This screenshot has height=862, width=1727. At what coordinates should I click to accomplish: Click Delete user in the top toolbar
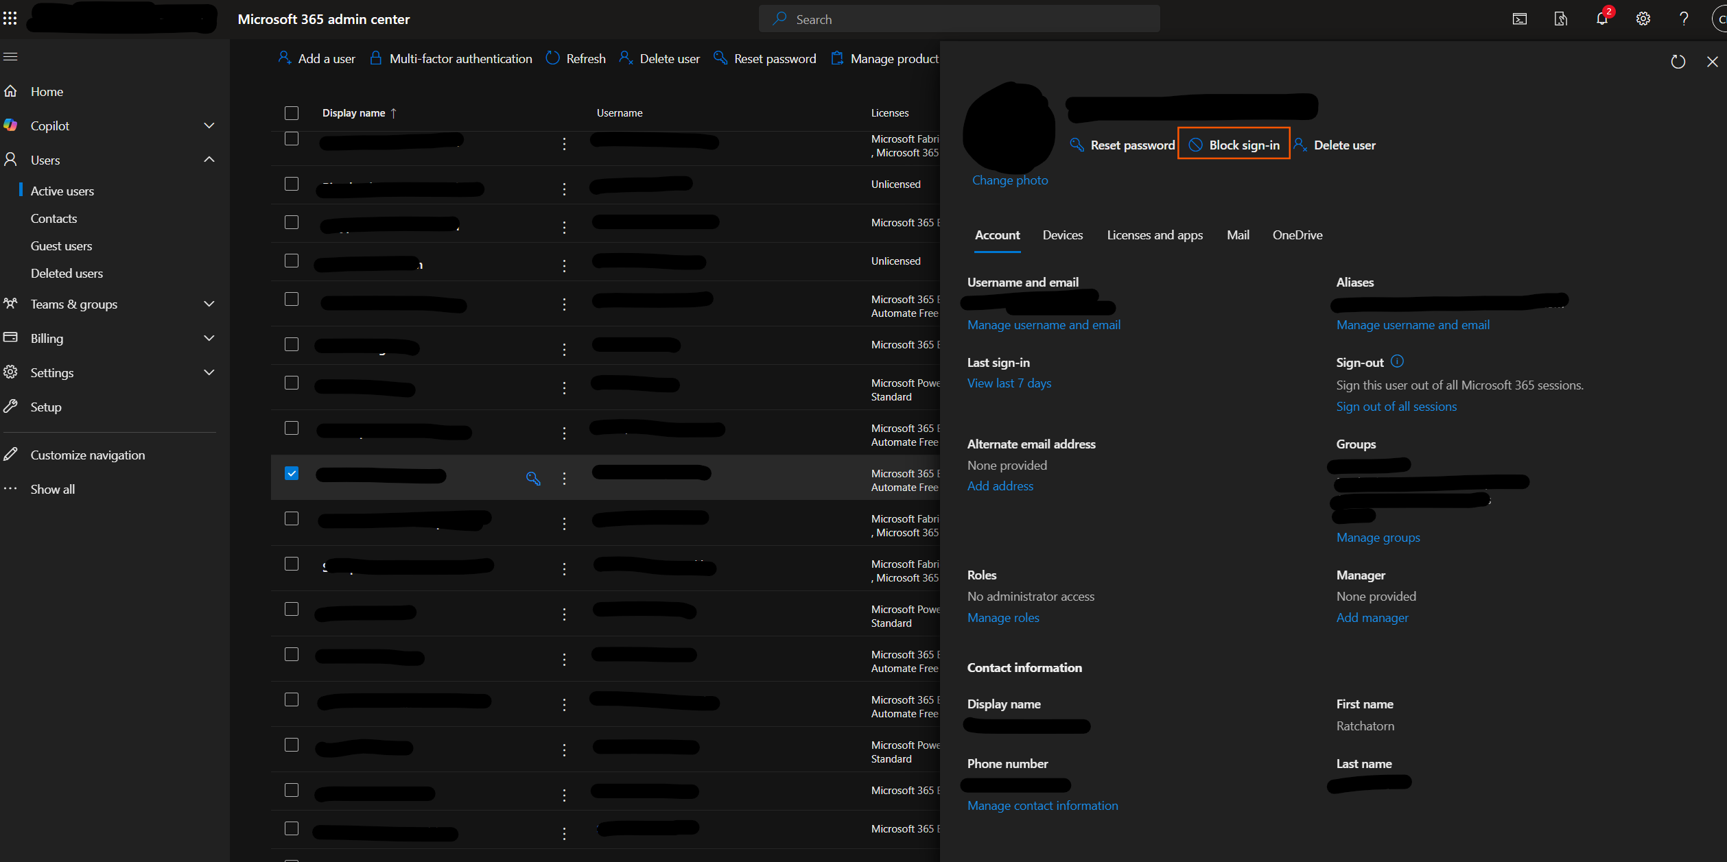point(659,58)
